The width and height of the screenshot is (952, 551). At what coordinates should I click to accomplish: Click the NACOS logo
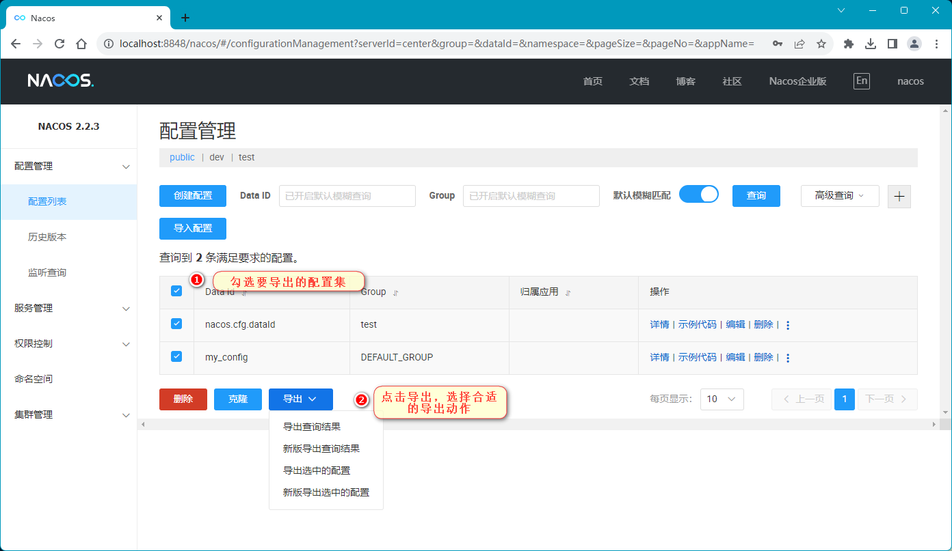click(61, 81)
